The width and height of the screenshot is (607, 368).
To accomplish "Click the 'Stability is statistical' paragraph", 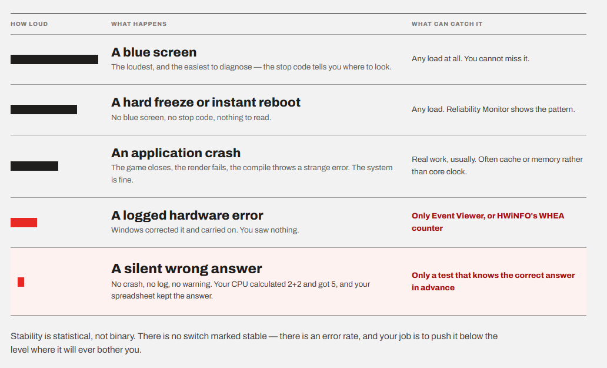I will pyautogui.click(x=254, y=343).
